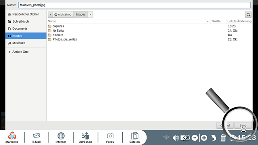Select Schreibtisch in the sidebar
The height and width of the screenshot is (145, 258).
[26, 21]
